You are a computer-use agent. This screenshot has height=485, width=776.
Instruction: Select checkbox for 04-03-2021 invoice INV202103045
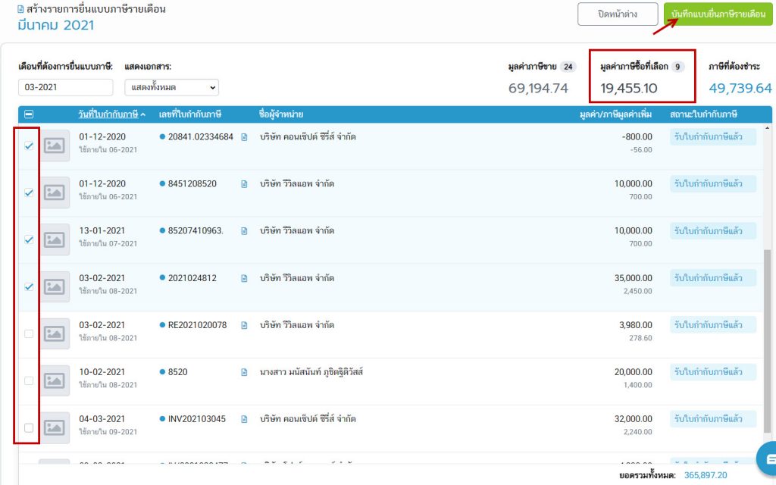coord(29,427)
